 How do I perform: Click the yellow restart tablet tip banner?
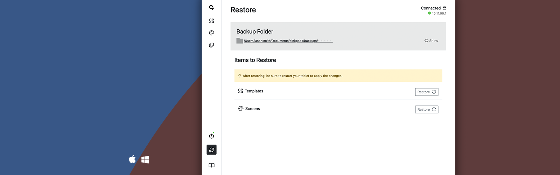(338, 76)
